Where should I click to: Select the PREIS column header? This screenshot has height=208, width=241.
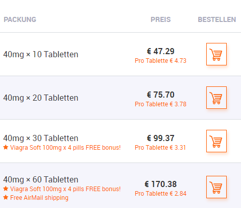point(161,19)
